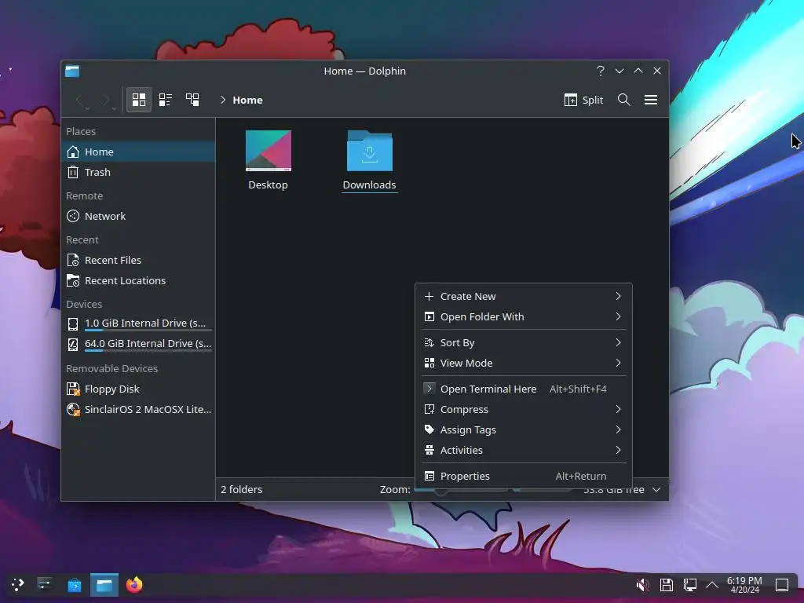This screenshot has height=603, width=804.
Task: Open the search magnifier in Dolphin
Action: (623, 100)
